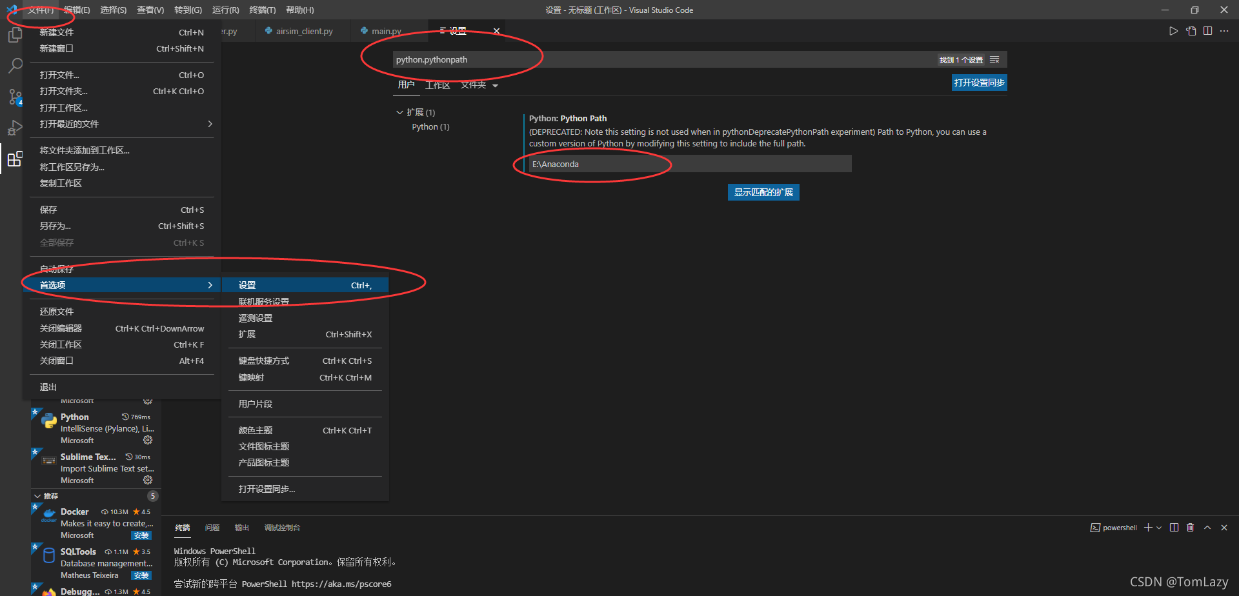The height and width of the screenshot is (596, 1239).
Task: Switch to the Debug Console tab
Action: coord(282,528)
